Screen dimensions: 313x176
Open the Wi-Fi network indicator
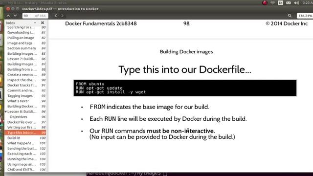click(273, 3)
